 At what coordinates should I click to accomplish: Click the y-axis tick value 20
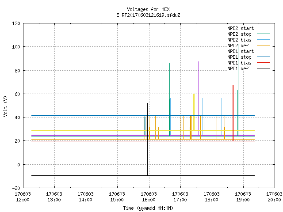pyautogui.click(x=17, y=141)
